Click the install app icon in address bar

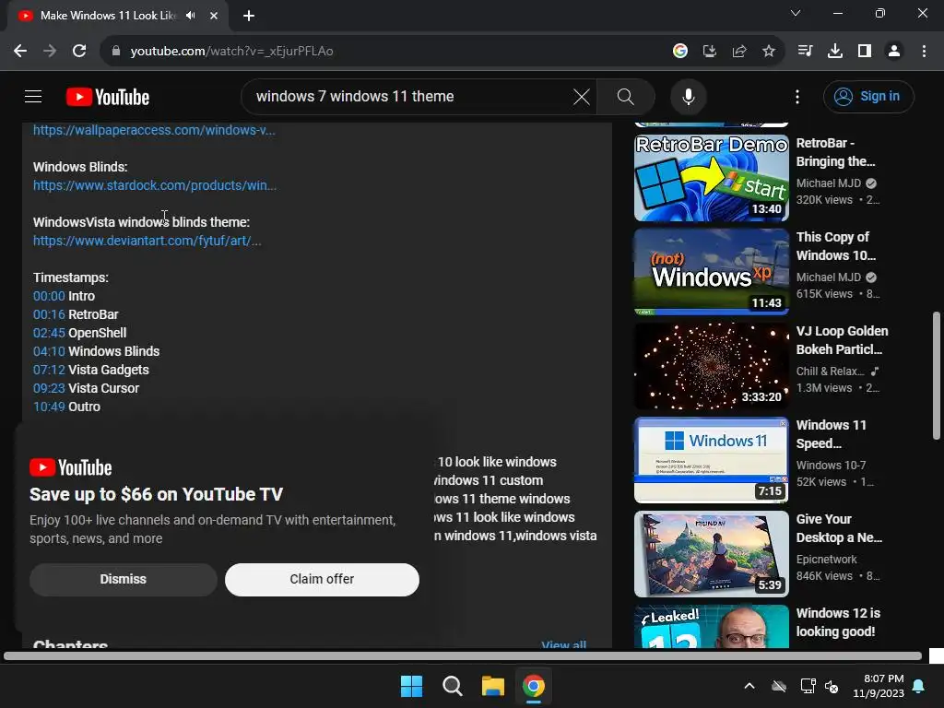710,52
